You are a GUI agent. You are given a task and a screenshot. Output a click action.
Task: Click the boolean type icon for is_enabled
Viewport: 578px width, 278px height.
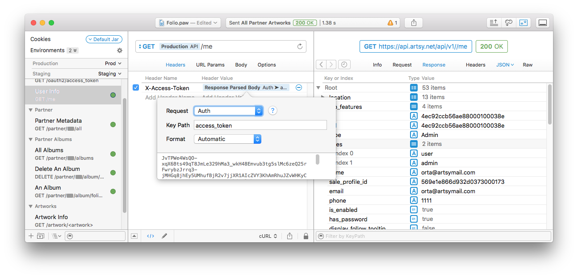[x=414, y=210]
